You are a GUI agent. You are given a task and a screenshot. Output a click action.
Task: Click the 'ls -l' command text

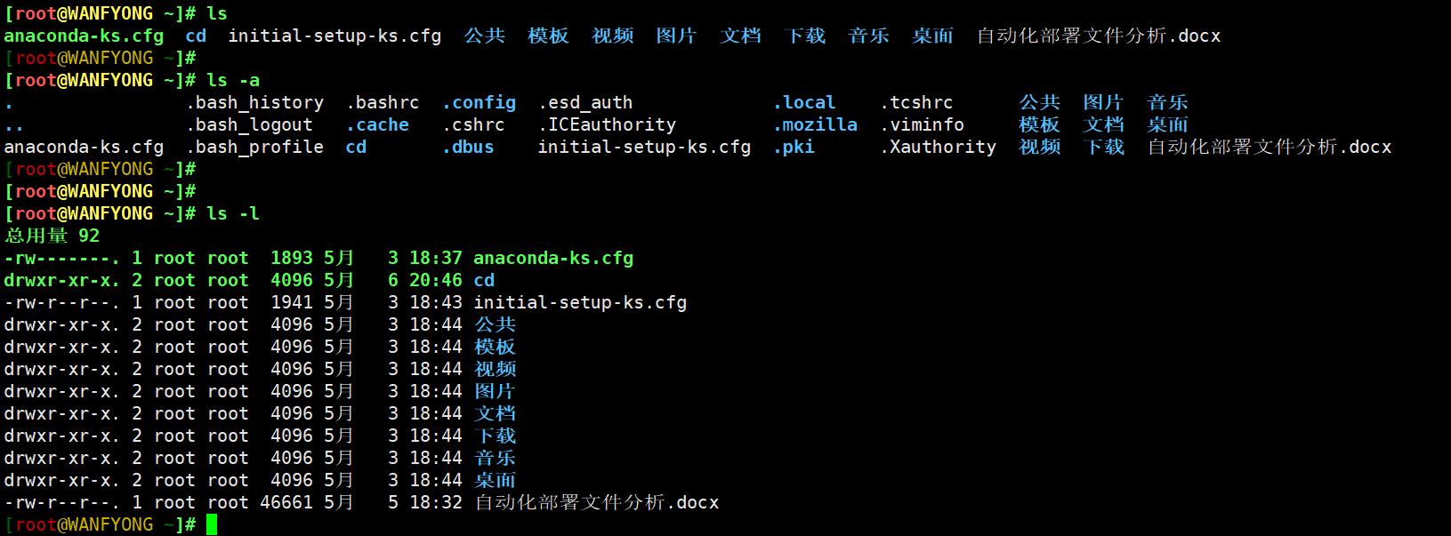[x=233, y=214]
